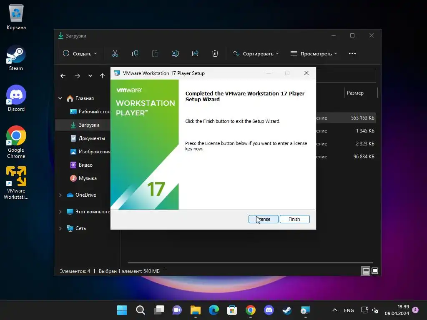Open the VMware Workstation desktop shortcut
The height and width of the screenshot is (320, 427).
click(16, 183)
